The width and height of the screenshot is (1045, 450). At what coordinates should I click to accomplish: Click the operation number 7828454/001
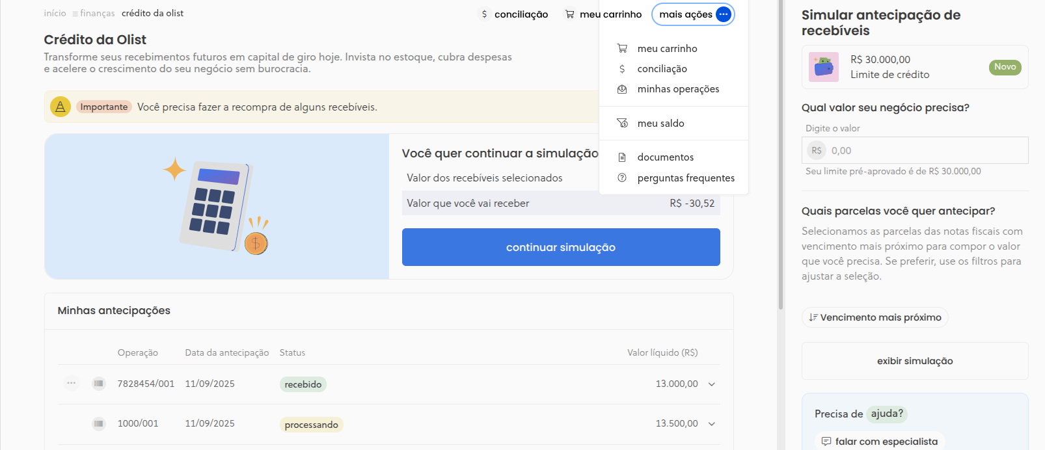(x=146, y=384)
